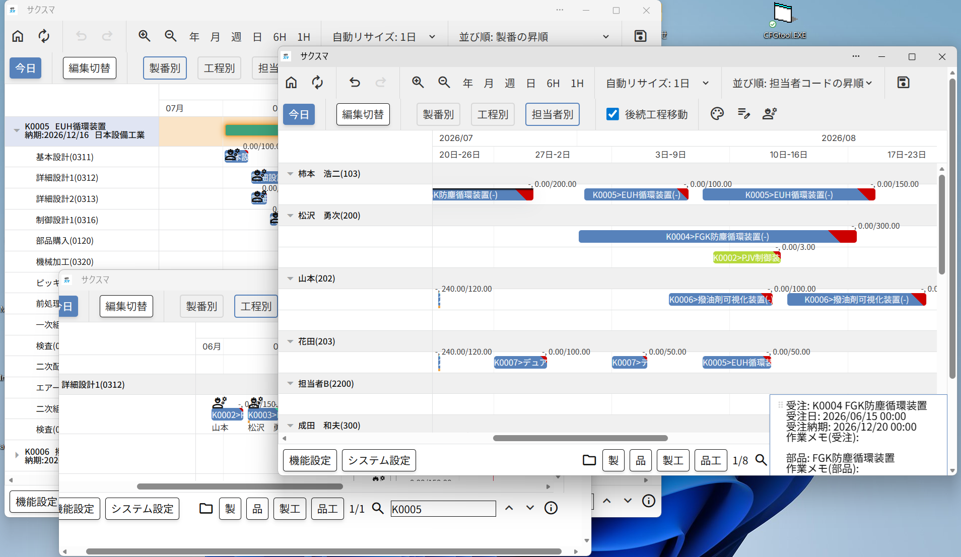
Task: Click the refresh icon in the front サクスマ window
Action: click(317, 83)
